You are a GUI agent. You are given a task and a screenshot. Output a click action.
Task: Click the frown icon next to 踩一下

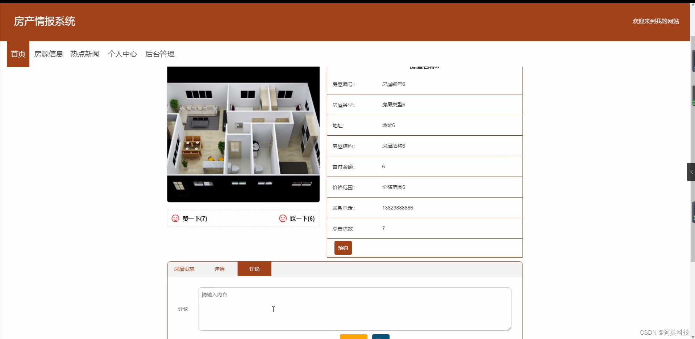283,219
